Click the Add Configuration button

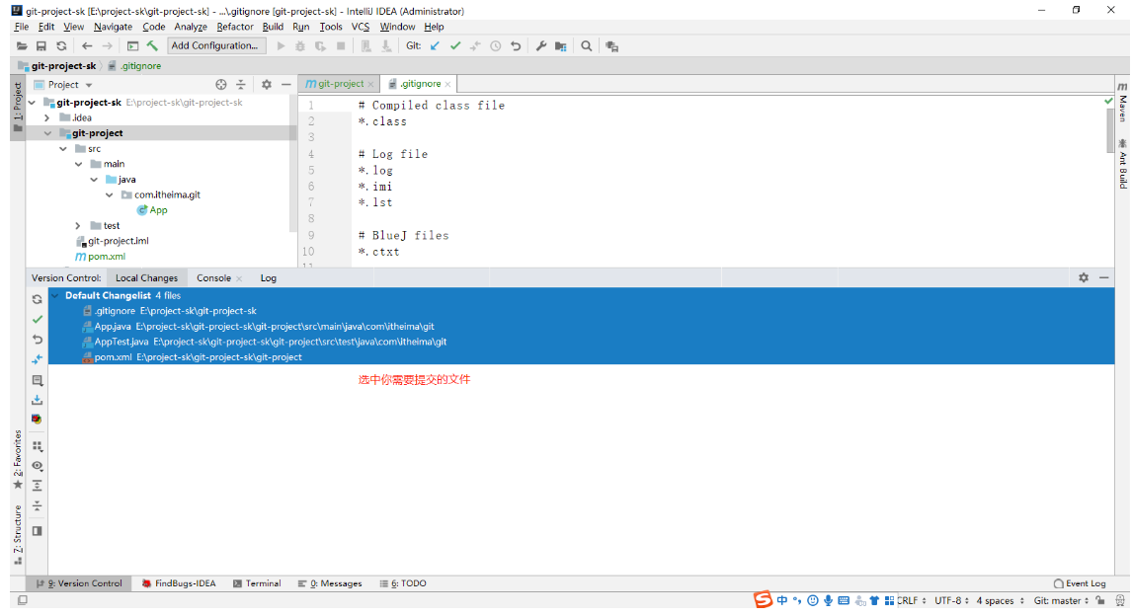point(216,45)
